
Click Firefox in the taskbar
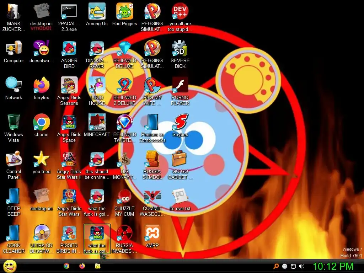[82, 266]
